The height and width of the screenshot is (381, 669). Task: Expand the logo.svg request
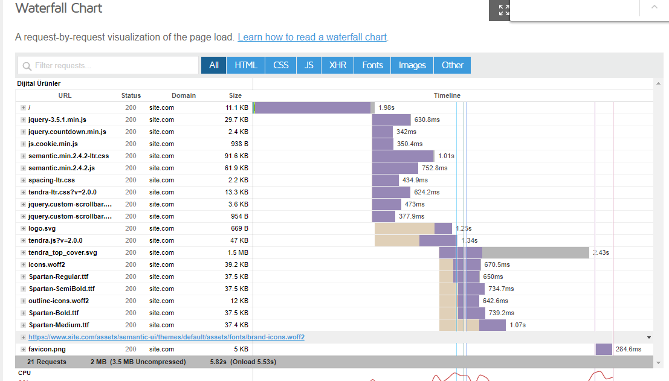(23, 228)
